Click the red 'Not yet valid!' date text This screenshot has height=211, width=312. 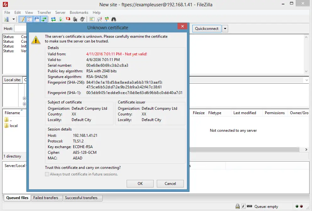pos(117,54)
